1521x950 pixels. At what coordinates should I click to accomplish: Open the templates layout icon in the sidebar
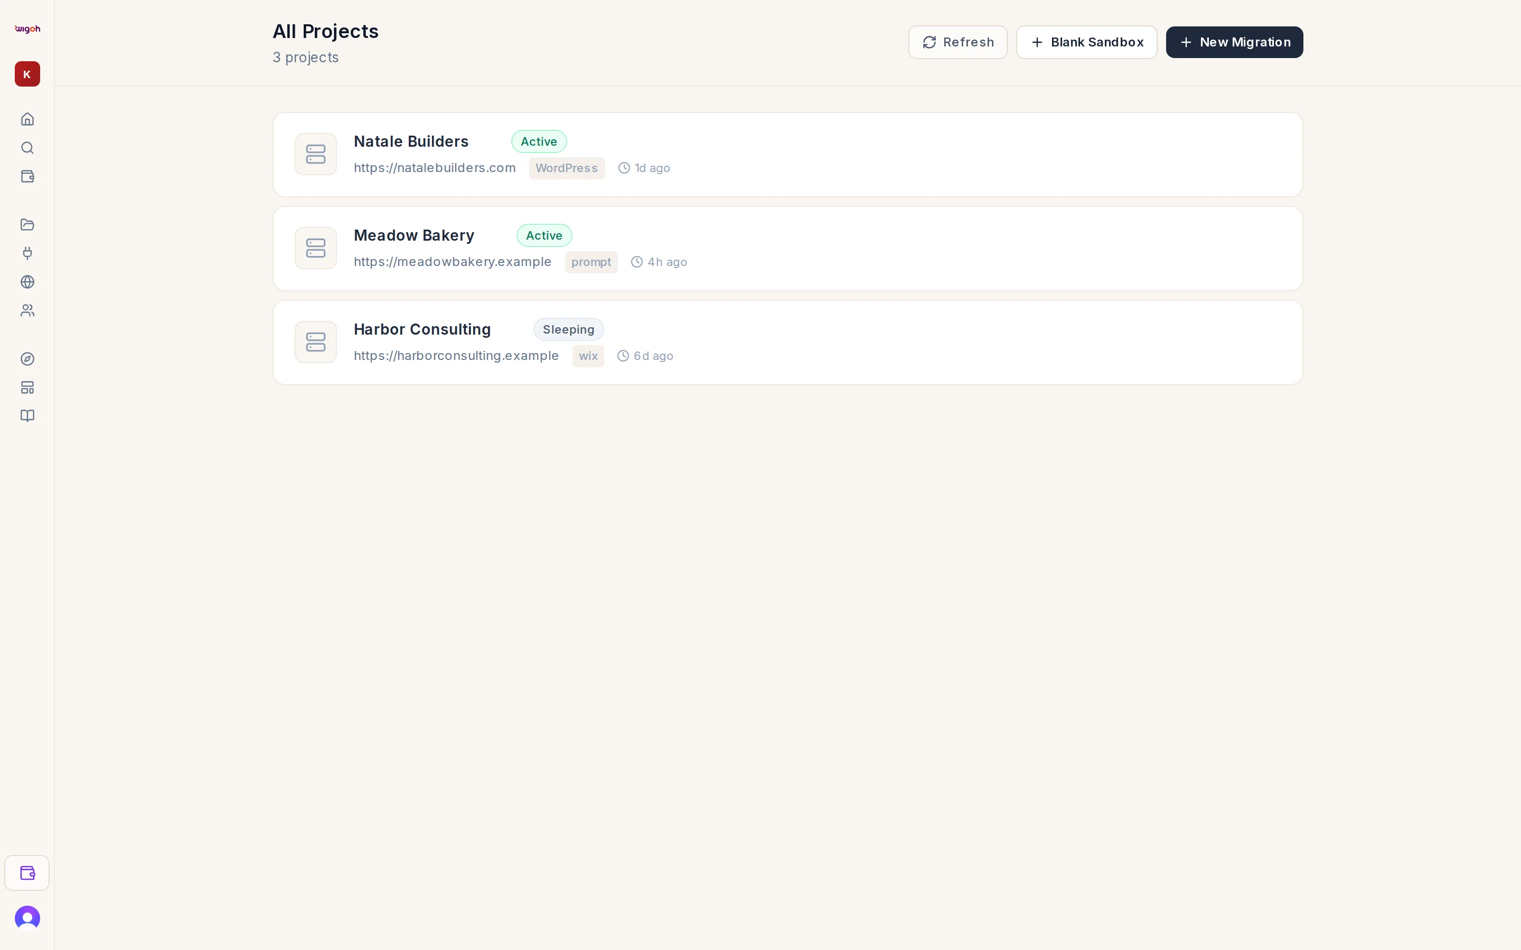(27, 388)
